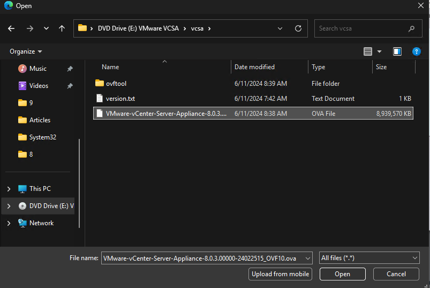Click the Upload from mobile button
The image size is (430, 288).
pyautogui.click(x=281, y=274)
